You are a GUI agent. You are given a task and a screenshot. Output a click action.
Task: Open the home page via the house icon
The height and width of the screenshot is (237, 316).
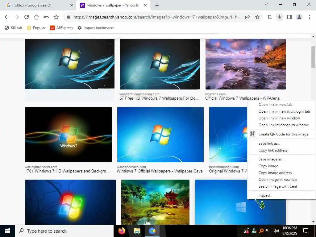click(x=36, y=17)
